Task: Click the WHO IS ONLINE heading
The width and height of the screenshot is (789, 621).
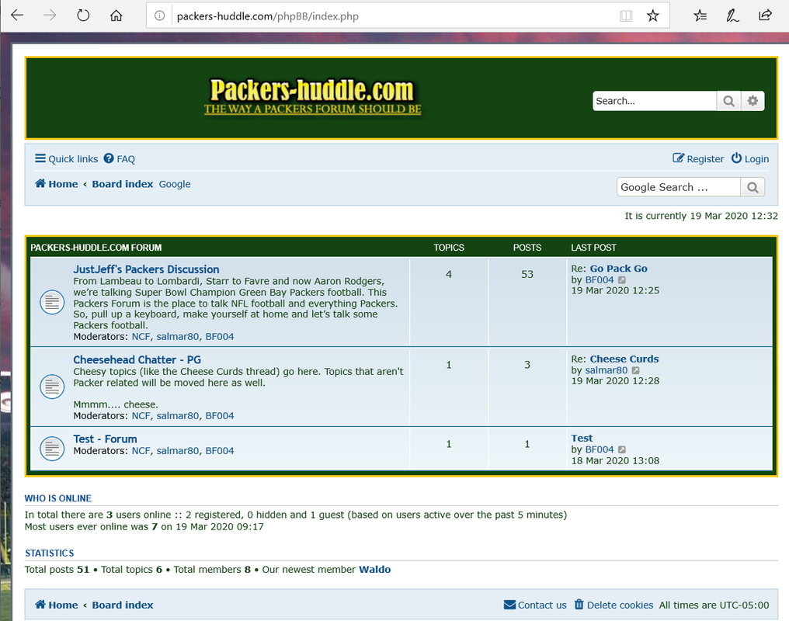Action: 58,498
